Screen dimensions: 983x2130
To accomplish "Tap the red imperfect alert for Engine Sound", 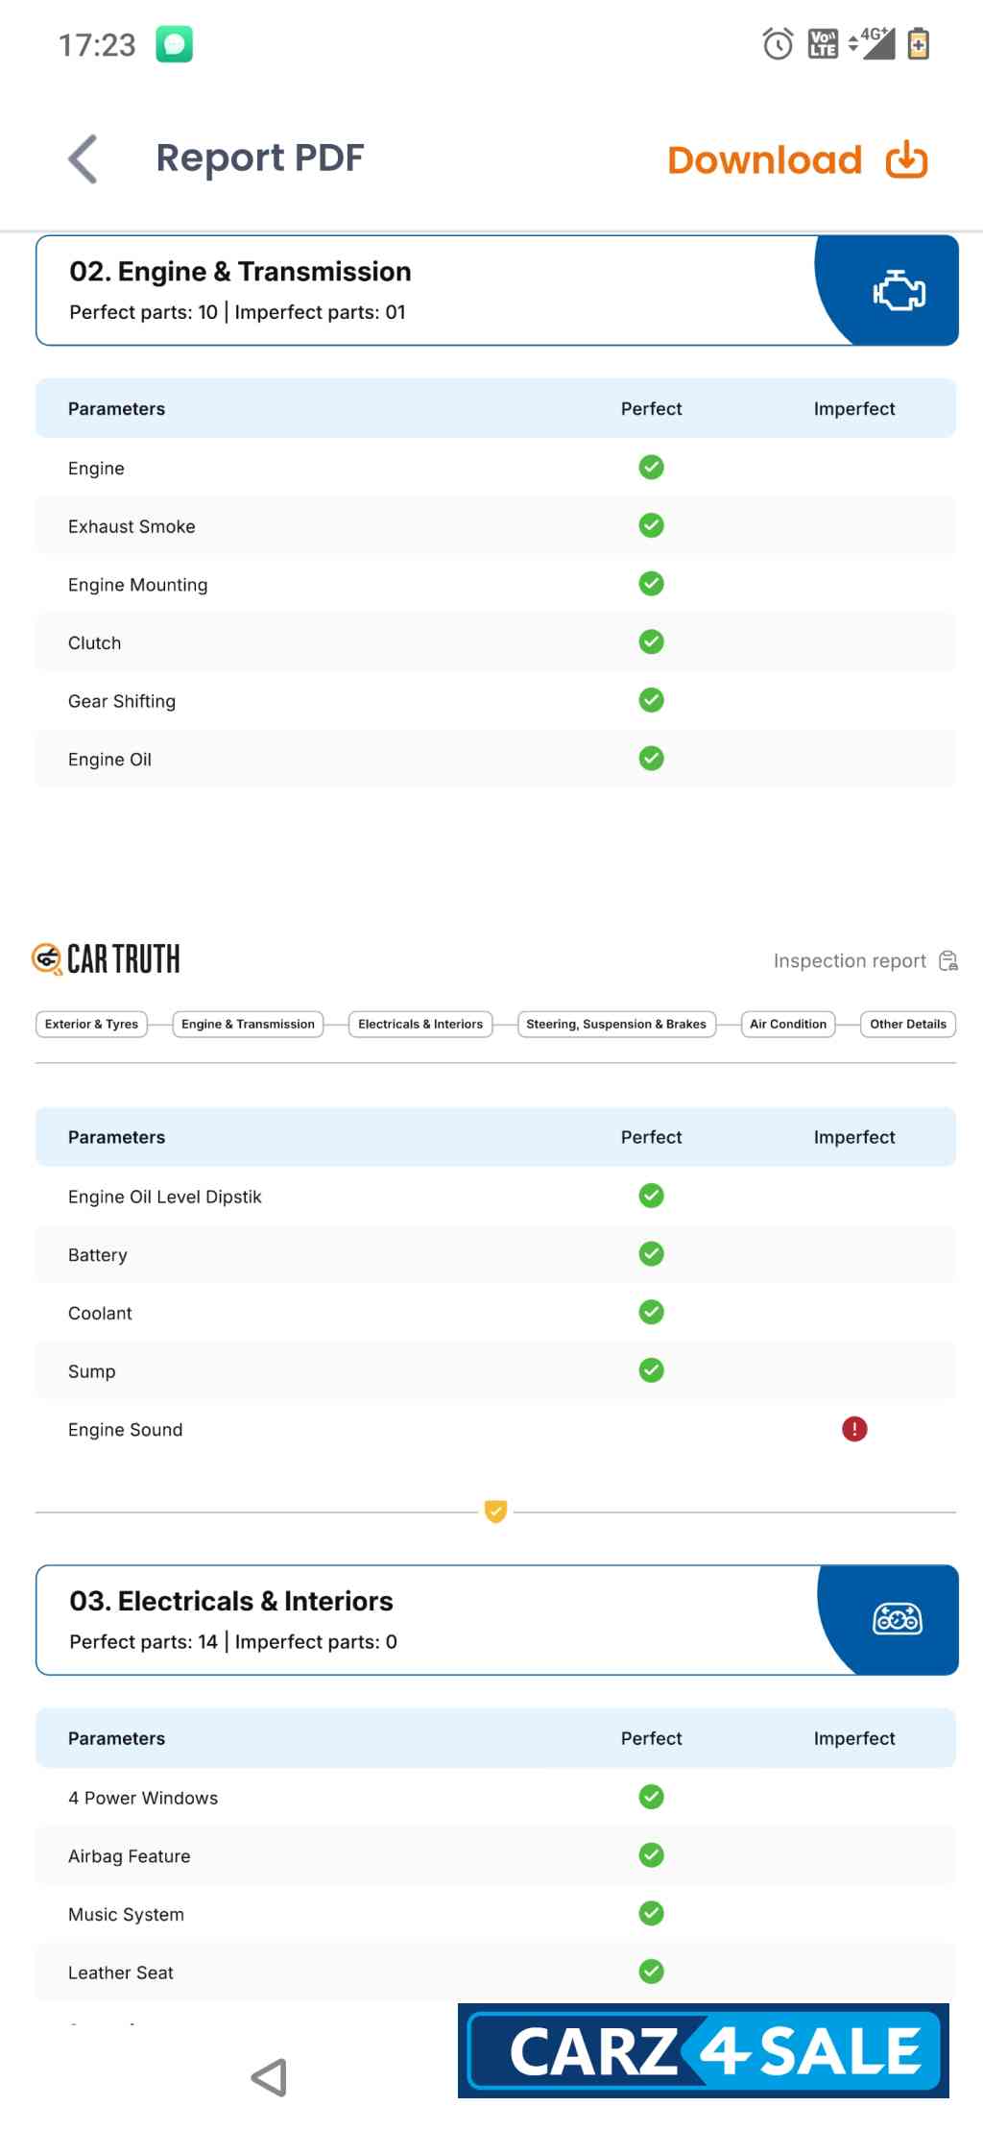I will [x=854, y=1429].
